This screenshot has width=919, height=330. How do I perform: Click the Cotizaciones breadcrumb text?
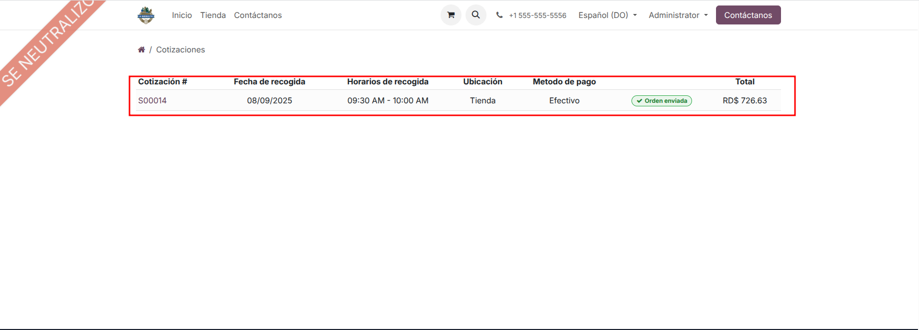180,49
